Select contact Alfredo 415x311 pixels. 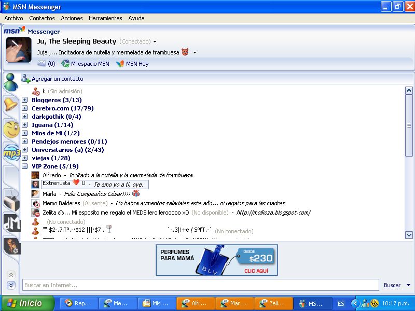pos(112,175)
